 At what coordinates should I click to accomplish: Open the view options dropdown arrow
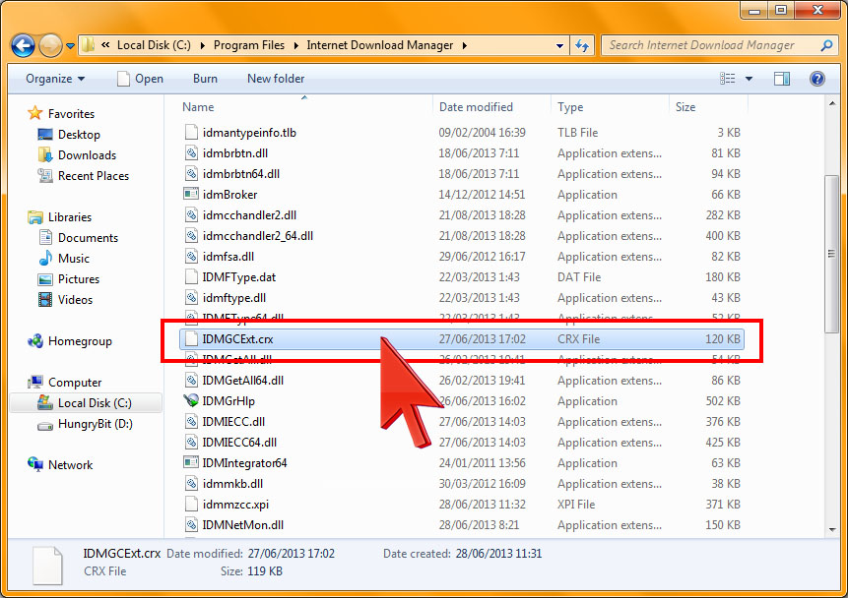click(x=750, y=79)
